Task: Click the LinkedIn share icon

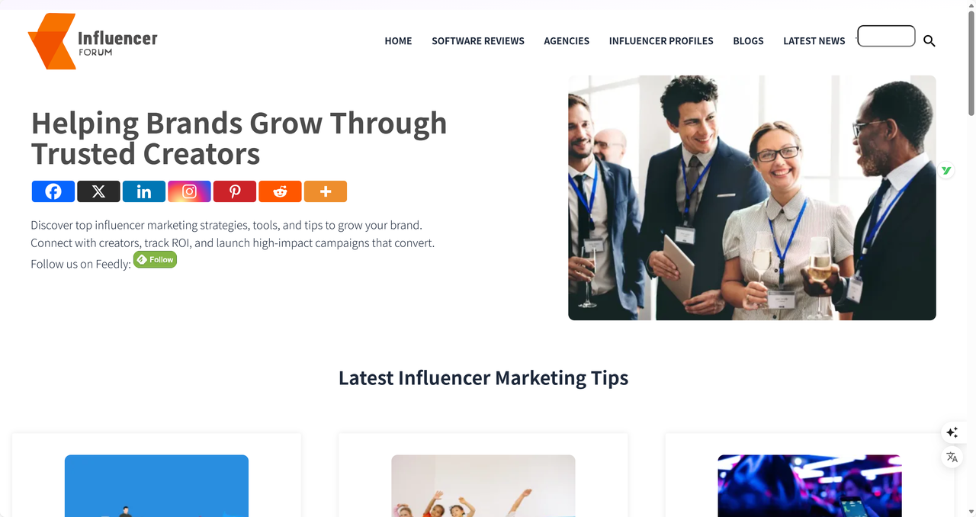Action: pyautogui.click(x=144, y=191)
